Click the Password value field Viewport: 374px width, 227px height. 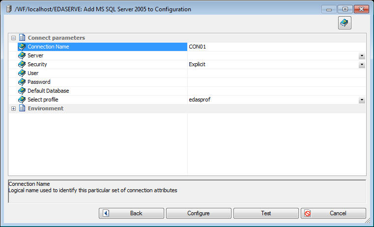coord(277,82)
